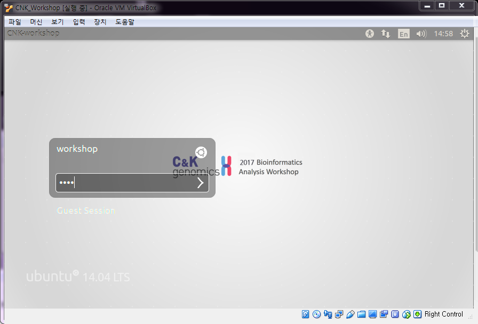This screenshot has height=324, width=478.
Task: Click the accessibility icon on the top panel
Action: pyautogui.click(x=370, y=34)
